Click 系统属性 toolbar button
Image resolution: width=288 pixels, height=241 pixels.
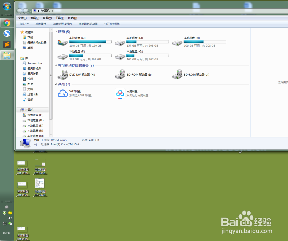[x=41, y=24]
